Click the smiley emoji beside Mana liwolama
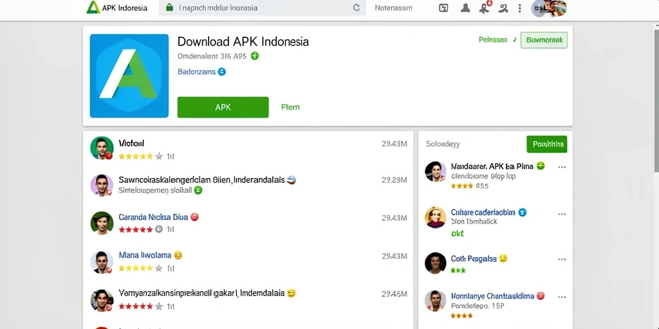Image resolution: width=659 pixels, height=329 pixels. click(178, 255)
